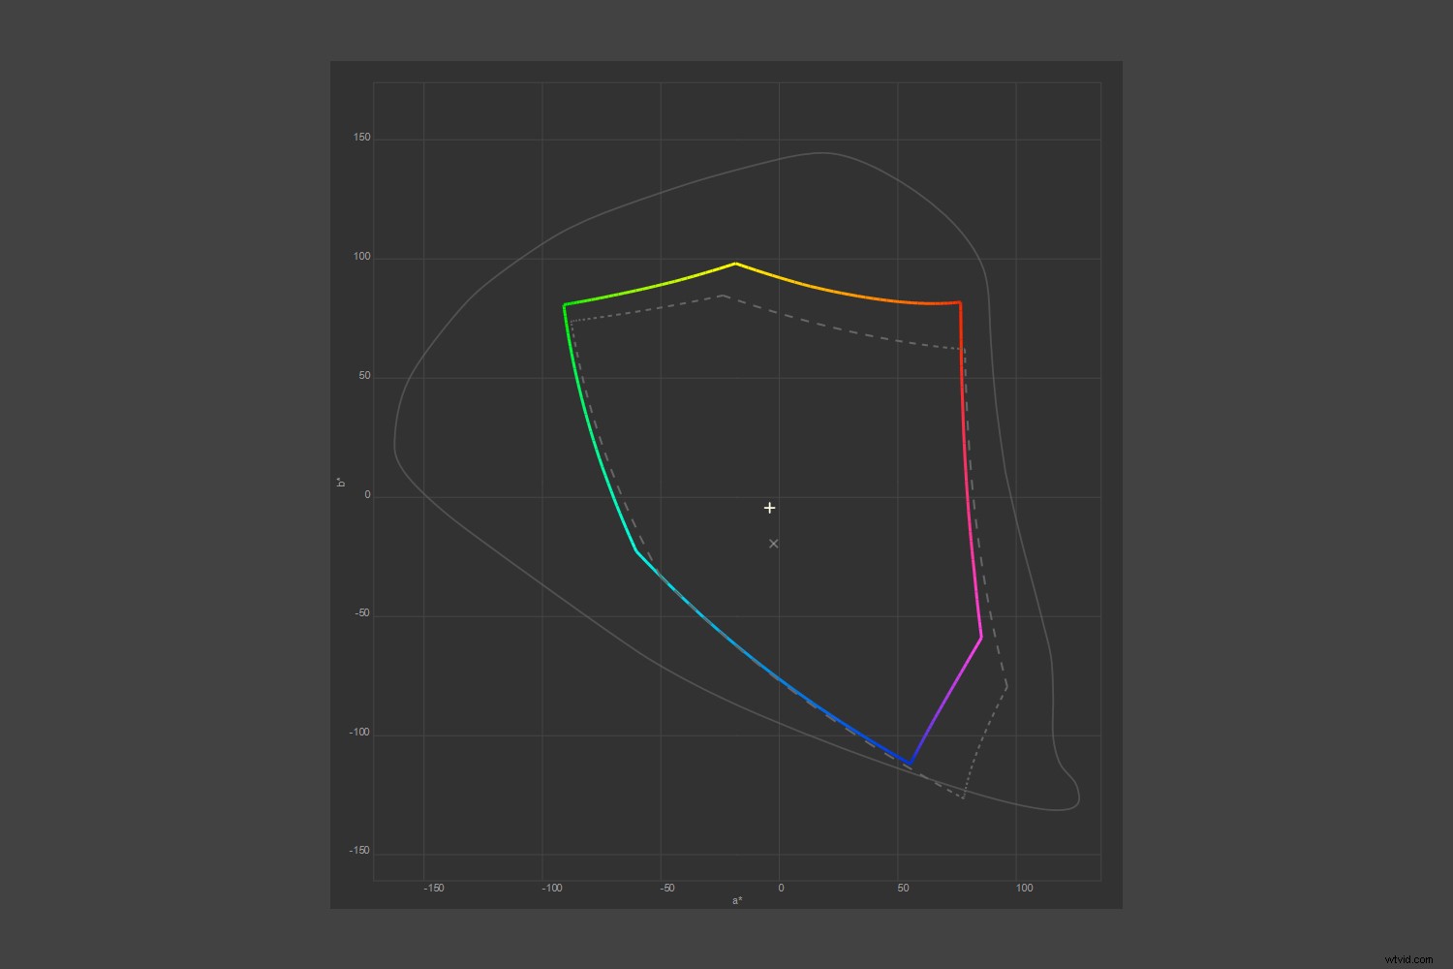The width and height of the screenshot is (1453, 969).
Task: Click the red corner of the gamut
Action: click(959, 303)
